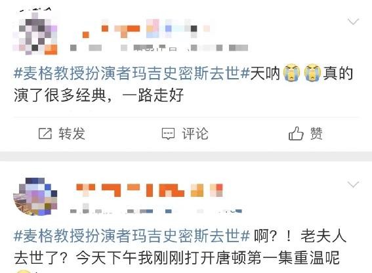The width and height of the screenshot is (372, 273).
Task: Open the second poster's blurred orange username
Action: 149,190
